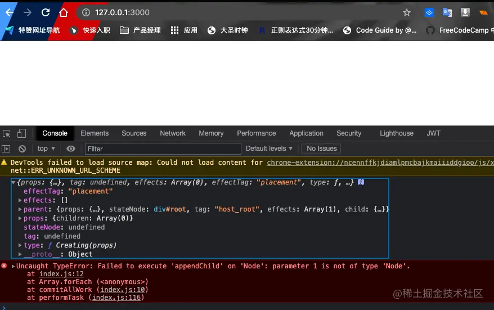The height and width of the screenshot is (310, 494).
Task: Toggle the device toolbar
Action: [21, 133]
